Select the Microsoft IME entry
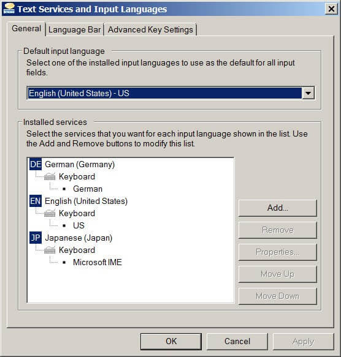 [98, 262]
